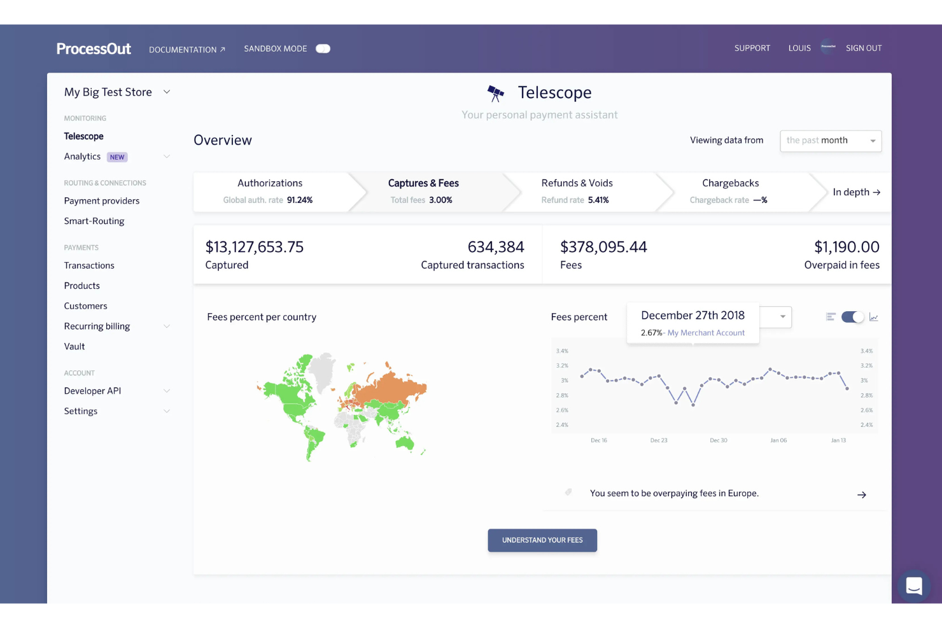Open the Documentation link
This screenshot has width=942, height=628.
187,49
